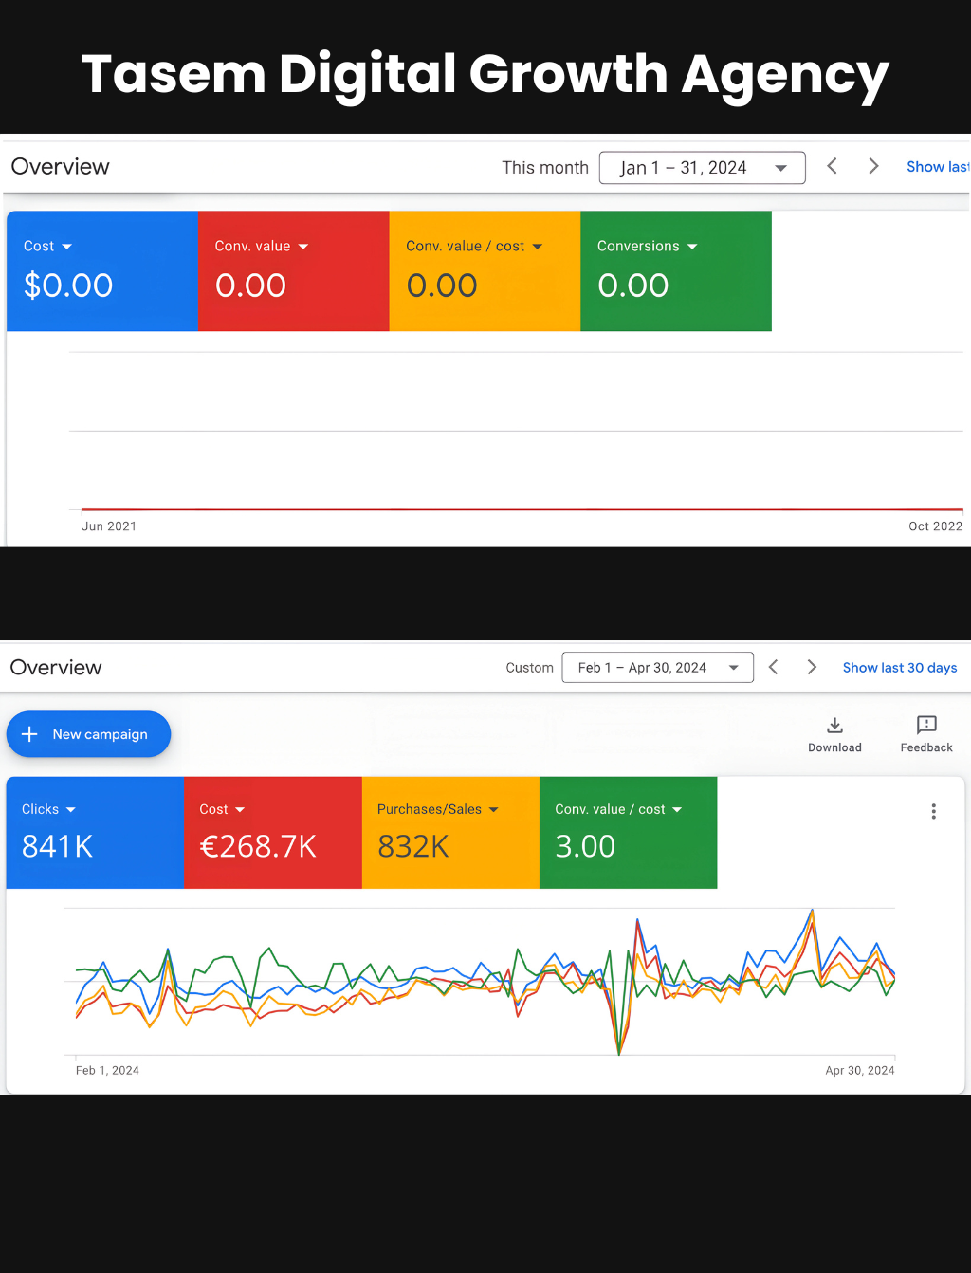The width and height of the screenshot is (971, 1273).
Task: Click the 841K clicks value
Action: [x=57, y=846]
